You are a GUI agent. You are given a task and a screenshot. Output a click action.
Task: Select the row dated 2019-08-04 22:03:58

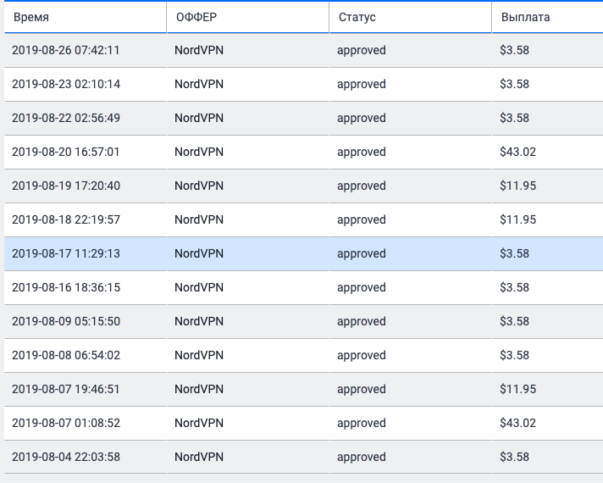(66, 457)
